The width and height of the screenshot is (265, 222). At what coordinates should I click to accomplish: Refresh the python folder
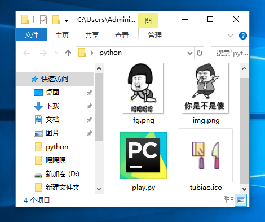(200, 53)
